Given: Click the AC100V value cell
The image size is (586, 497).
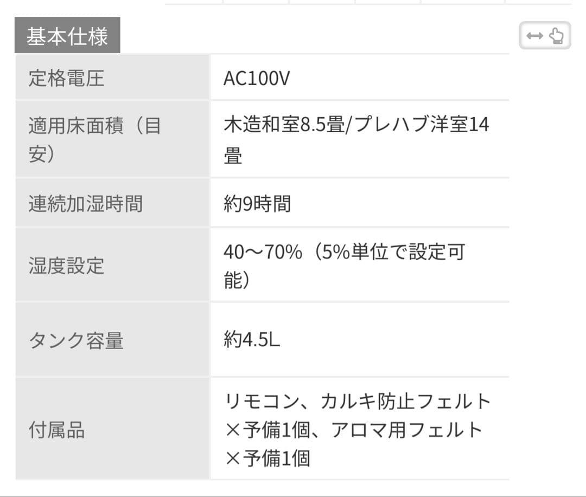Looking at the screenshot, I should click(x=257, y=79).
